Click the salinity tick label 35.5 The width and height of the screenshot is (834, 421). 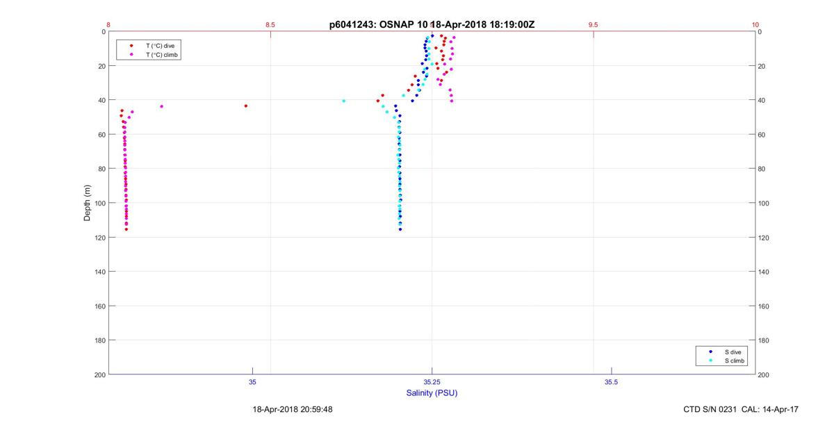[x=612, y=382]
